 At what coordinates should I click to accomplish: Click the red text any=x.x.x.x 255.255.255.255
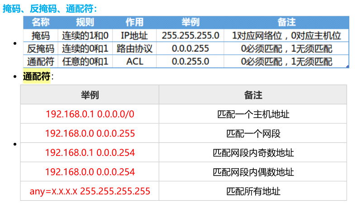click(90, 191)
